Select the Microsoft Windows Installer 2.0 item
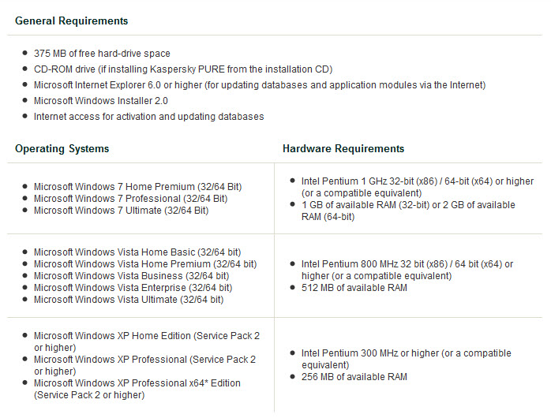Viewport: 551px width, 418px height. click(100, 101)
